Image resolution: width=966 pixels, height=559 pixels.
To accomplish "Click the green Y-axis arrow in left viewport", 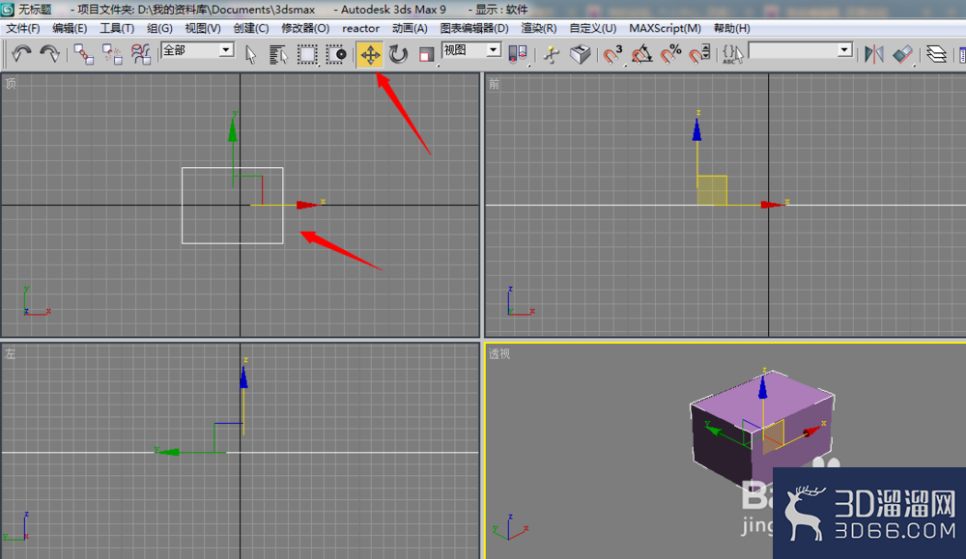I will coord(168,452).
